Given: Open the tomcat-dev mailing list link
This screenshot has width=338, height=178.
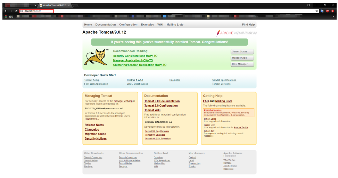Looking at the screenshot, I should coord(209,131).
